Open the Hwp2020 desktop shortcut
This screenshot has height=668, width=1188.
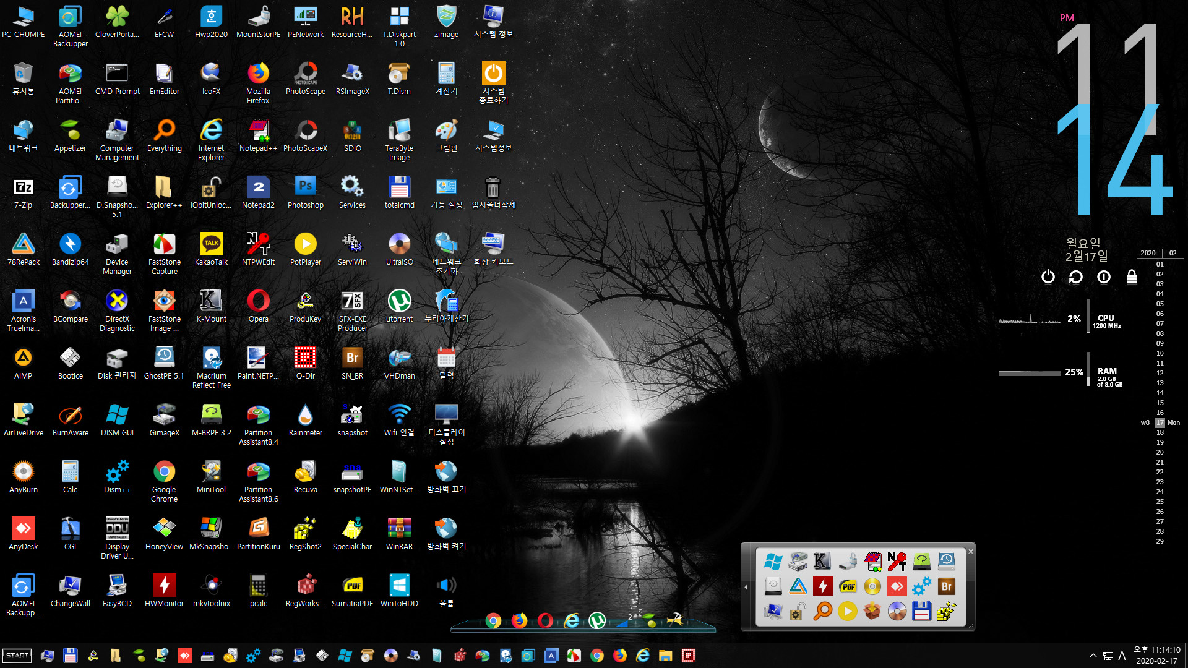pos(211,22)
